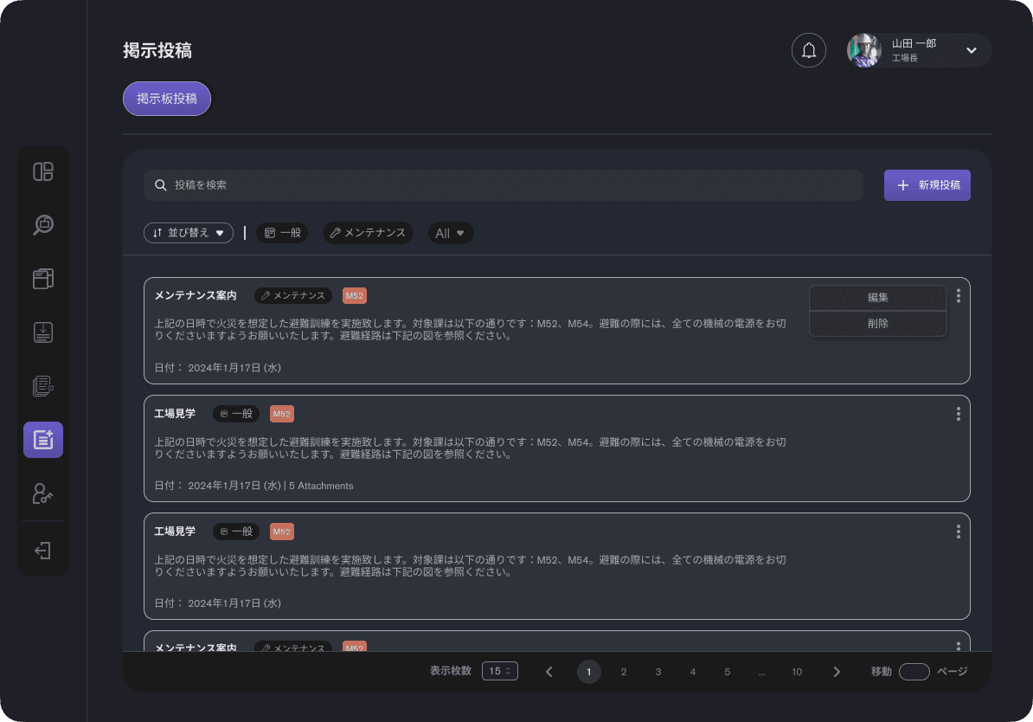Open the kebab menu on the 工場見学 post
The width and height of the screenshot is (1033, 722).
pyautogui.click(x=958, y=414)
